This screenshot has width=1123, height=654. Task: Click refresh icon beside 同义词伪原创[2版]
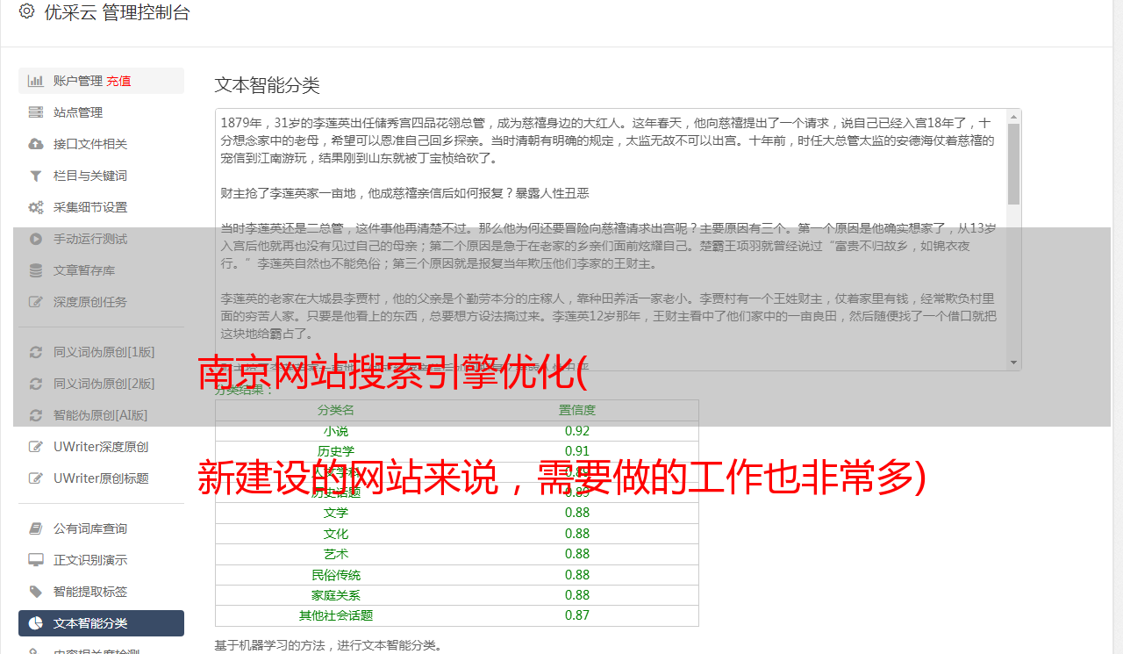pos(36,384)
